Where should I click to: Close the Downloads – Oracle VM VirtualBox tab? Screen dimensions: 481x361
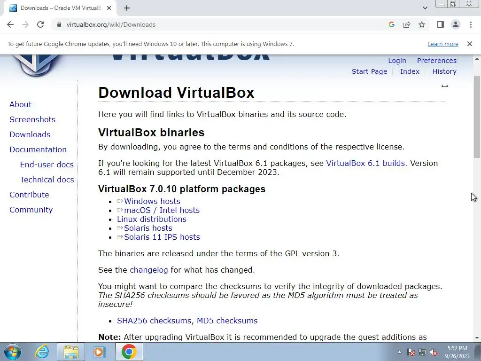click(x=109, y=8)
